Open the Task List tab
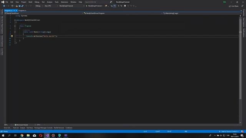This screenshot has width=246, height=138. tap(16, 128)
